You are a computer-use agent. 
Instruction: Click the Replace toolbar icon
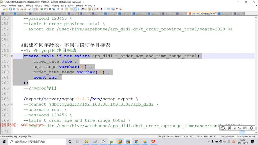[x=53, y=9]
